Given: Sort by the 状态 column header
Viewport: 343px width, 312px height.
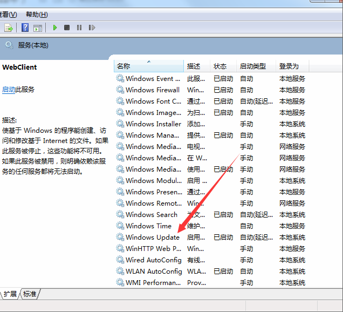Looking at the screenshot, I should coord(223,66).
